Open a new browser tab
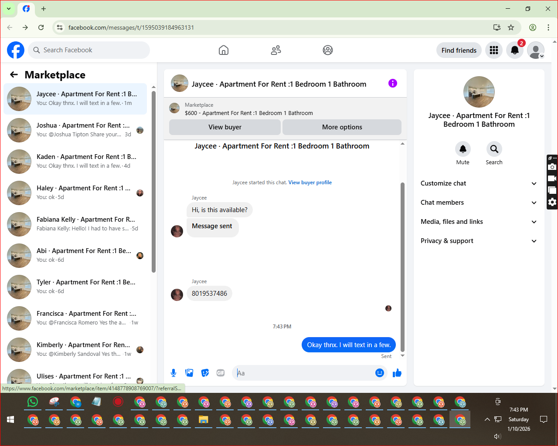The height and width of the screenshot is (446, 558). pos(44,9)
